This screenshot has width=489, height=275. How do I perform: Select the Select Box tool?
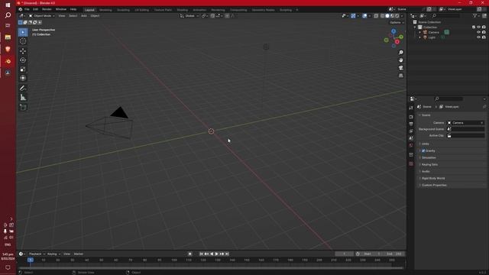click(23, 32)
